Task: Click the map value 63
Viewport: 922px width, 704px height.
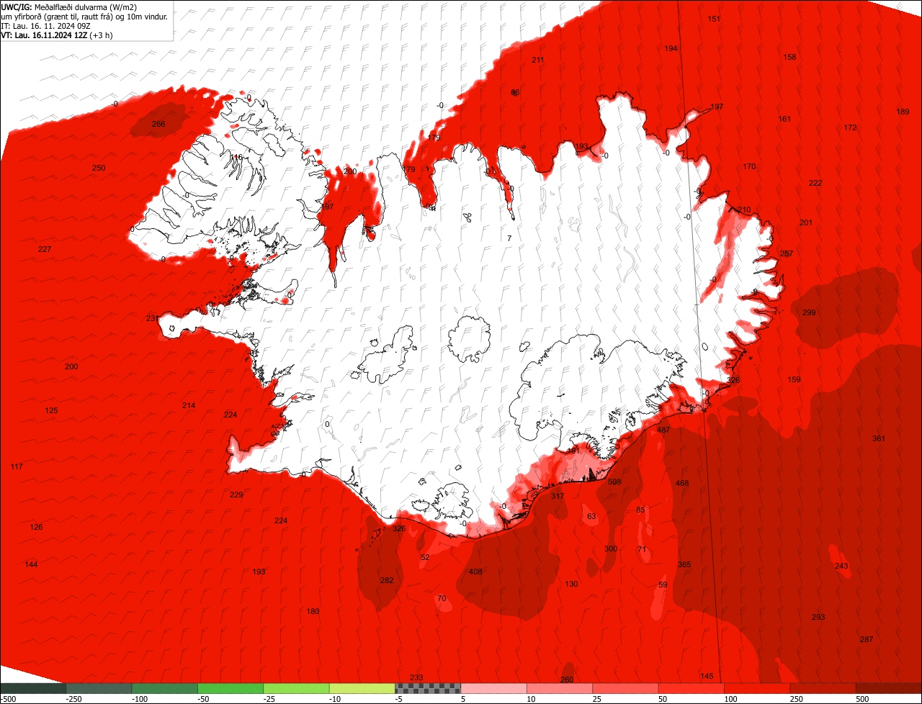Action: pos(592,516)
